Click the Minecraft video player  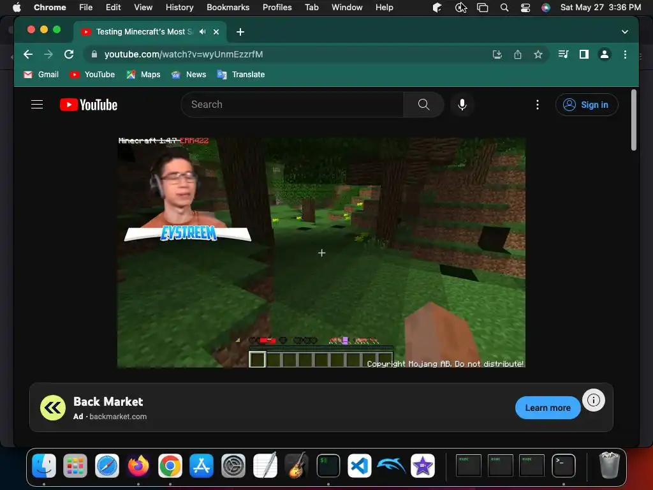(321, 253)
